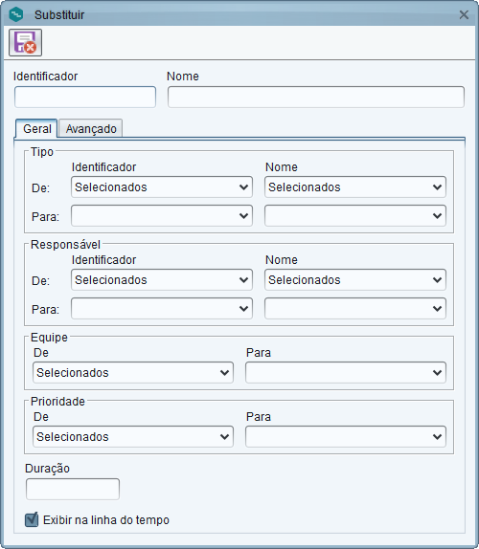
Task: Click the Duração input field
Action: pos(73,489)
